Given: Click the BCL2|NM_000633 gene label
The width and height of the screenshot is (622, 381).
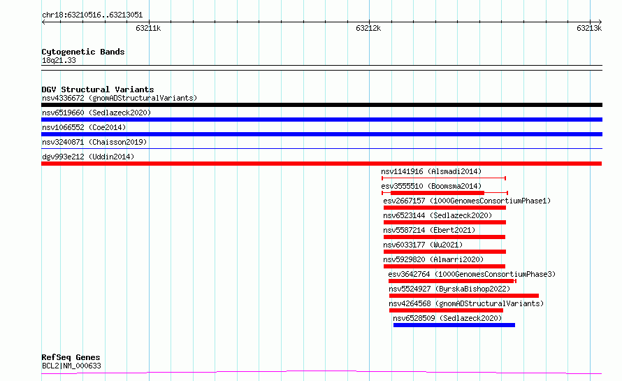Looking at the screenshot, I should pyautogui.click(x=71, y=366).
